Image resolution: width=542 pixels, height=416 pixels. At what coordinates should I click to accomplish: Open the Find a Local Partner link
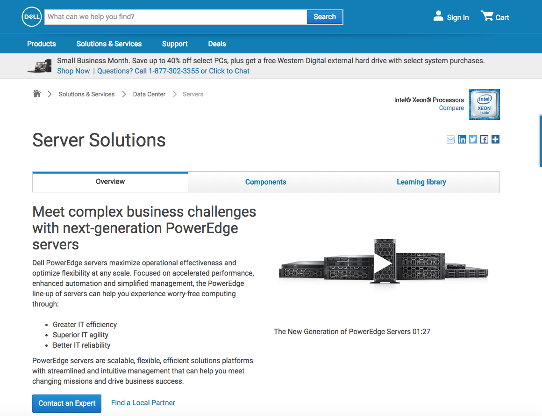click(143, 403)
